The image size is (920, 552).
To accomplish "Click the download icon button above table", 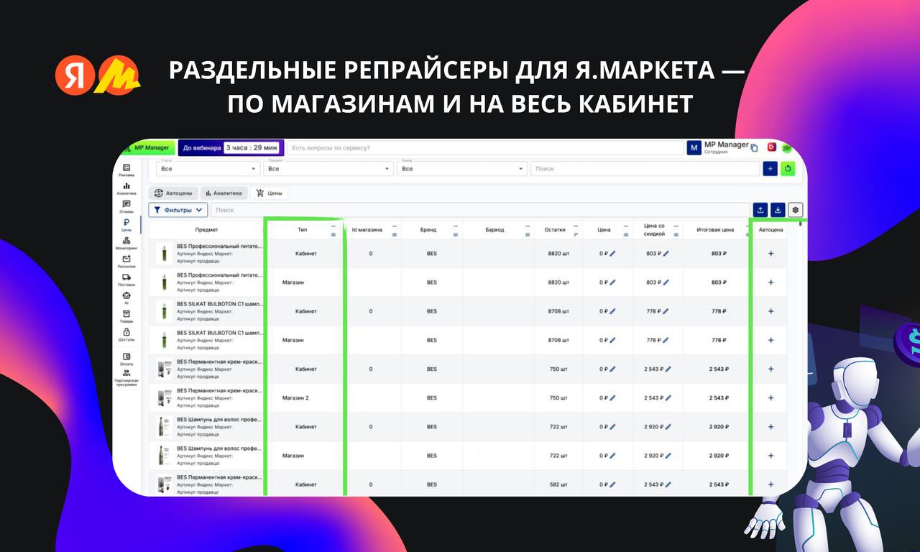I will point(778,210).
